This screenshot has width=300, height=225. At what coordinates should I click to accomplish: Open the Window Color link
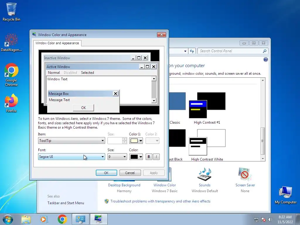pyautogui.click(x=165, y=185)
